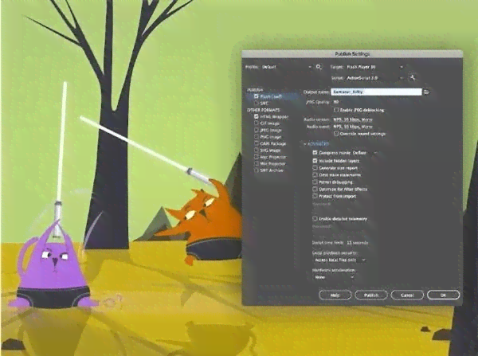Check Generate size report
This screenshot has width=478, height=356.
point(315,167)
